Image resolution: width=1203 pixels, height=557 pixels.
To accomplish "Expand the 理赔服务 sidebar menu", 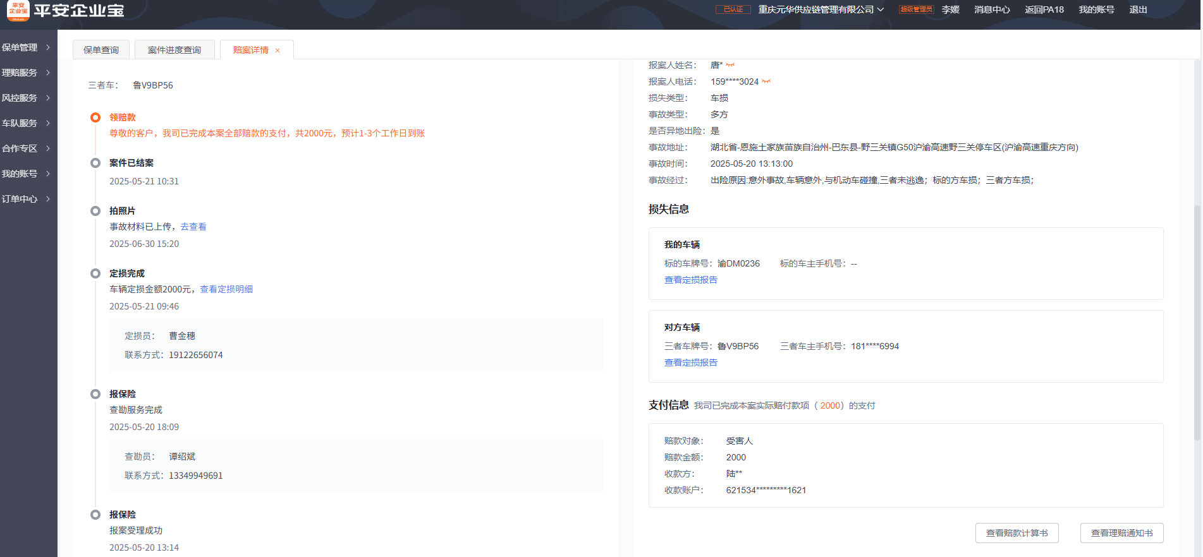I will pyautogui.click(x=26, y=73).
